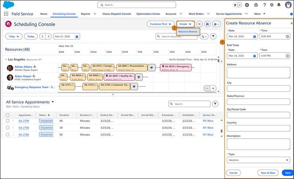Click the global Search box
294x179 pixels.
click(136, 5)
